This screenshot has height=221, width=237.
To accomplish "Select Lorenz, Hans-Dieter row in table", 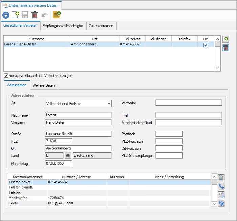I will (109, 44).
